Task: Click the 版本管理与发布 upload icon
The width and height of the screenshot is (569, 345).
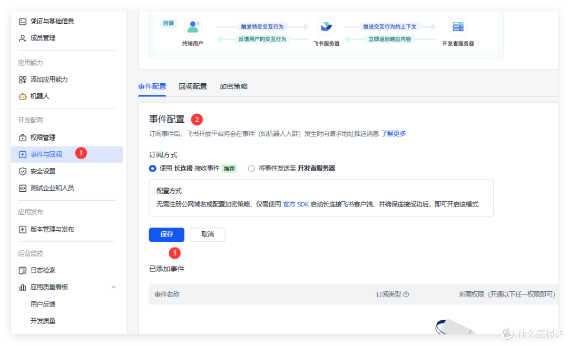Action: pos(23,229)
